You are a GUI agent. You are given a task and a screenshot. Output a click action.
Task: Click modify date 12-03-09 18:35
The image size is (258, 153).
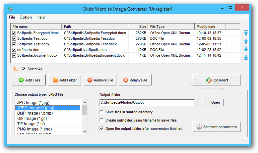click(209, 39)
